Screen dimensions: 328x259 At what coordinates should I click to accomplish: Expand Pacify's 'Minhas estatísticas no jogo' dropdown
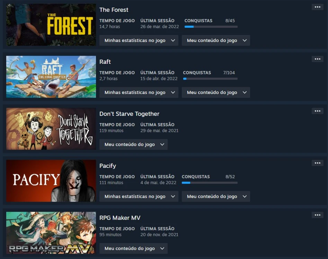click(x=139, y=196)
